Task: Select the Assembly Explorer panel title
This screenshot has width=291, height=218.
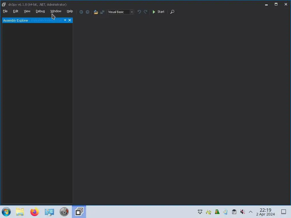Action: 16,20
